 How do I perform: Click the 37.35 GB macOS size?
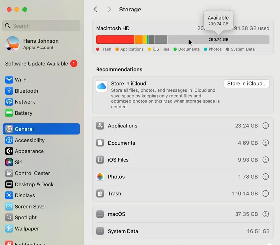(246, 214)
